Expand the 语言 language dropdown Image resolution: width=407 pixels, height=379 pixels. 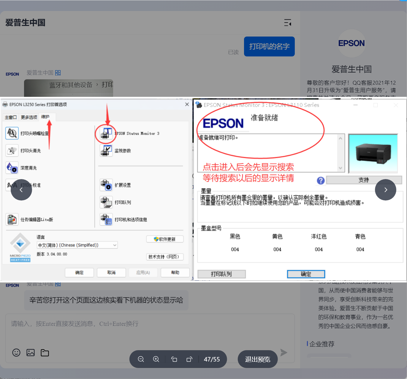[77, 245]
